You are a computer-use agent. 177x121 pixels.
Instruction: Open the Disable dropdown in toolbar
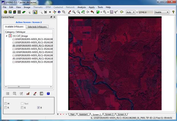click(x=162, y=12)
